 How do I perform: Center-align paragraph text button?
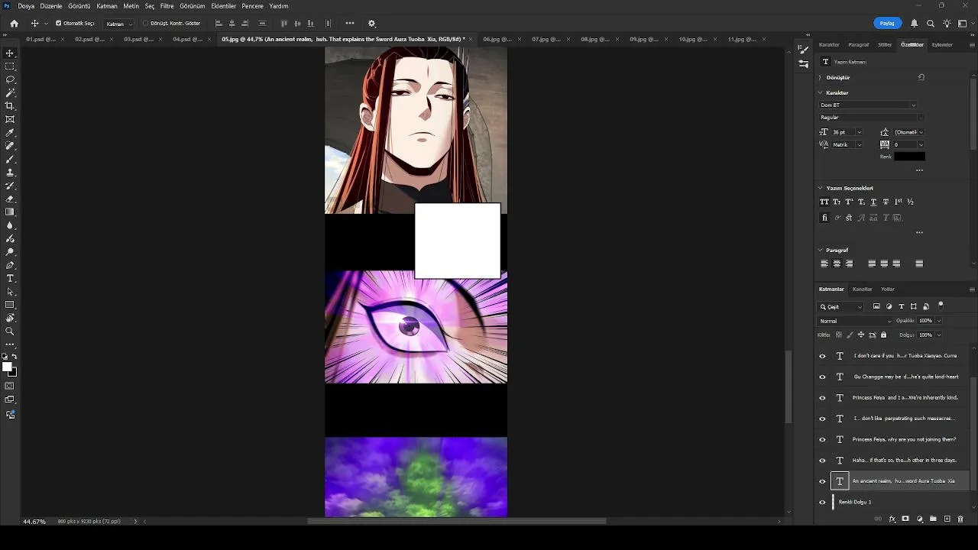tap(837, 264)
